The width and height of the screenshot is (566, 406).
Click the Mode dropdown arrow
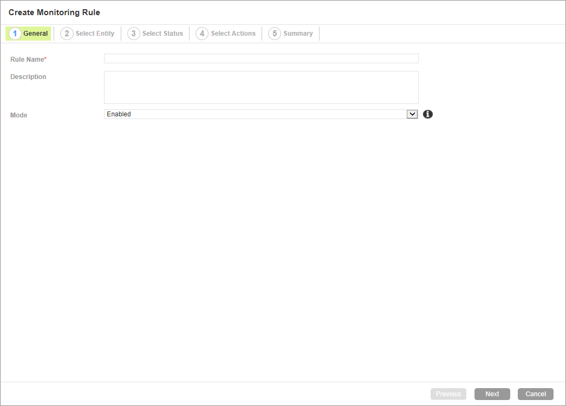412,114
